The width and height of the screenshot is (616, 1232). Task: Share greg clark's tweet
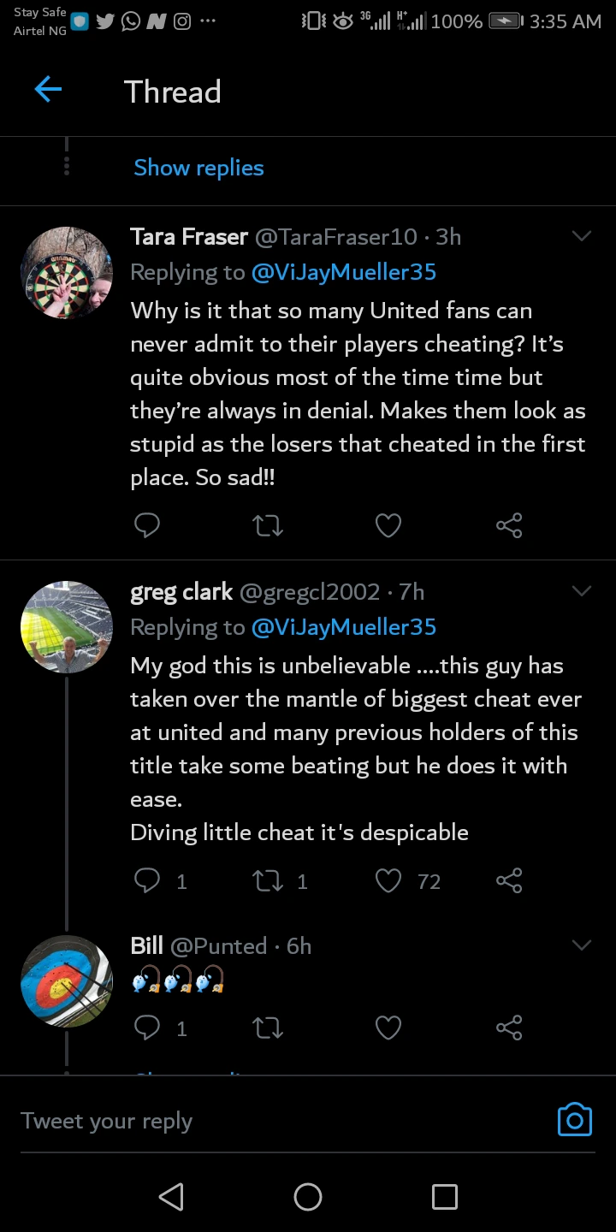pyautogui.click(x=509, y=880)
